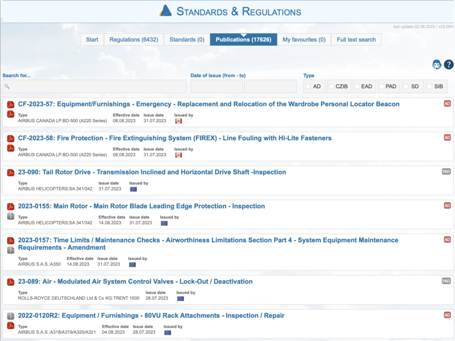Viewport: 455px width, 341px height.
Task: Open 2022-0120R2 80VU Rack Attachments link
Action: pyautogui.click(x=151, y=316)
